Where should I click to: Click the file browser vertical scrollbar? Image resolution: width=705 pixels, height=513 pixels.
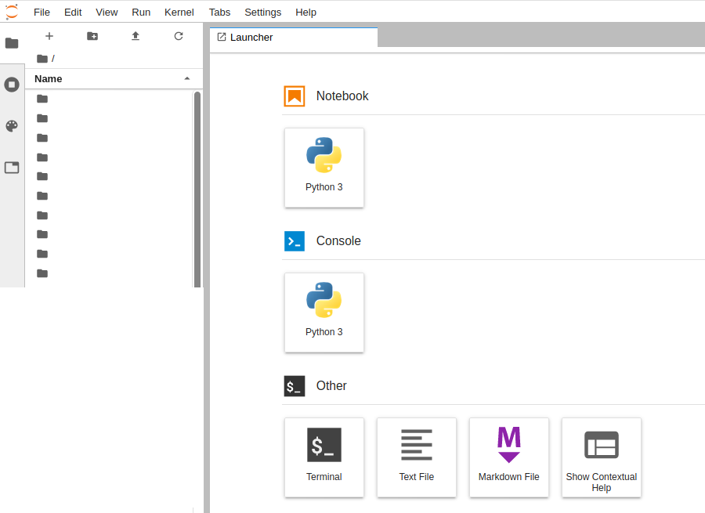[197, 188]
